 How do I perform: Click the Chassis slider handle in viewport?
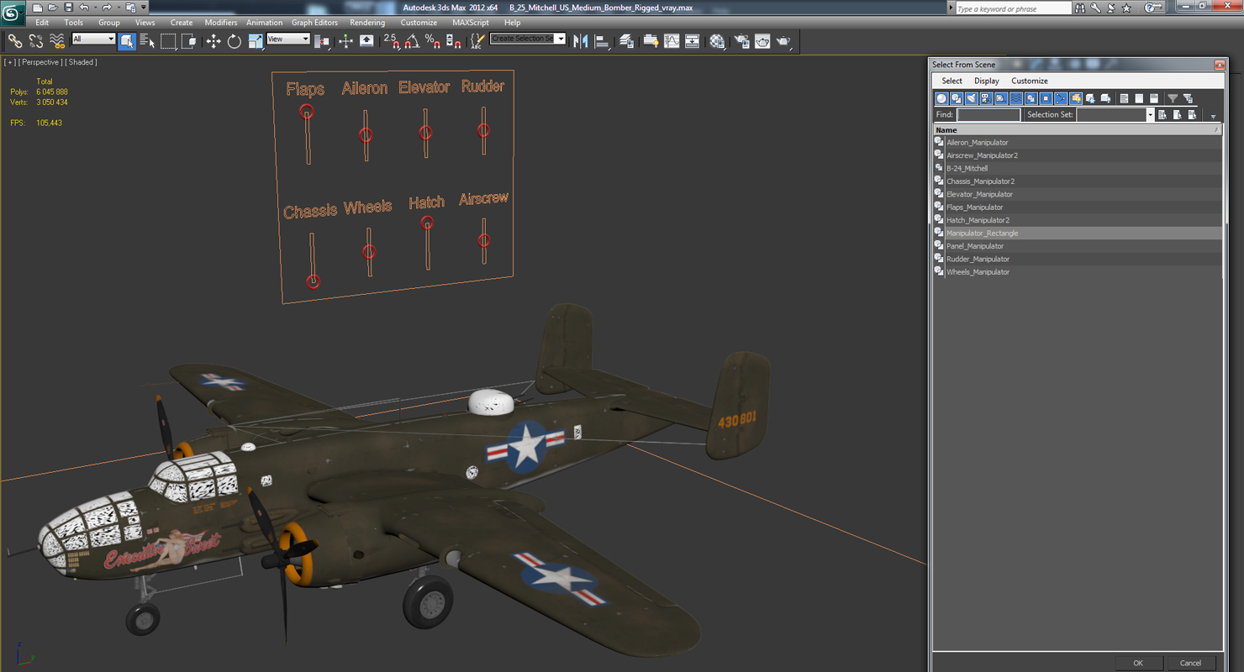(x=313, y=281)
